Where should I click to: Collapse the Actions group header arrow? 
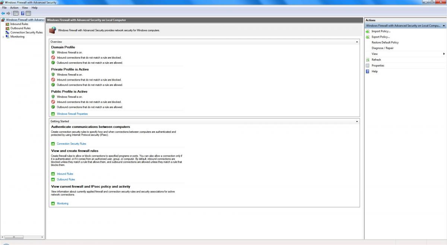[443, 26]
